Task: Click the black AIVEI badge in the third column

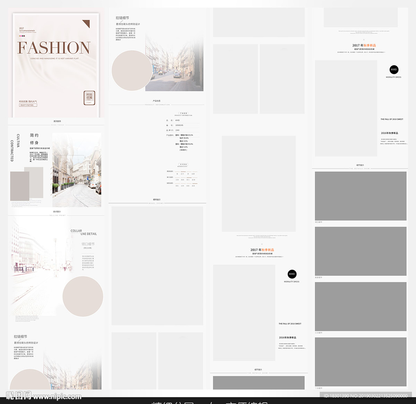Action: coord(292,274)
